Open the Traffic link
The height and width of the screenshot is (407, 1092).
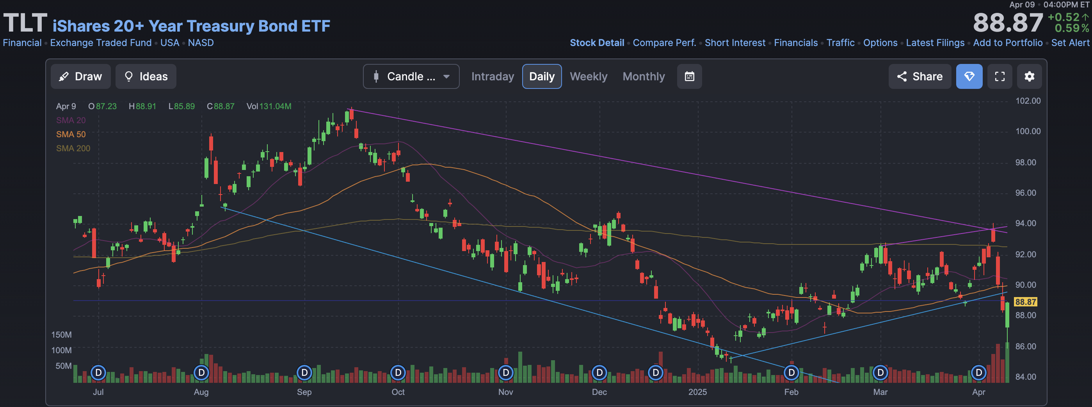(840, 43)
